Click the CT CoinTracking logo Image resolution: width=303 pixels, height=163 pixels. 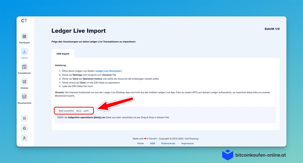24,21
